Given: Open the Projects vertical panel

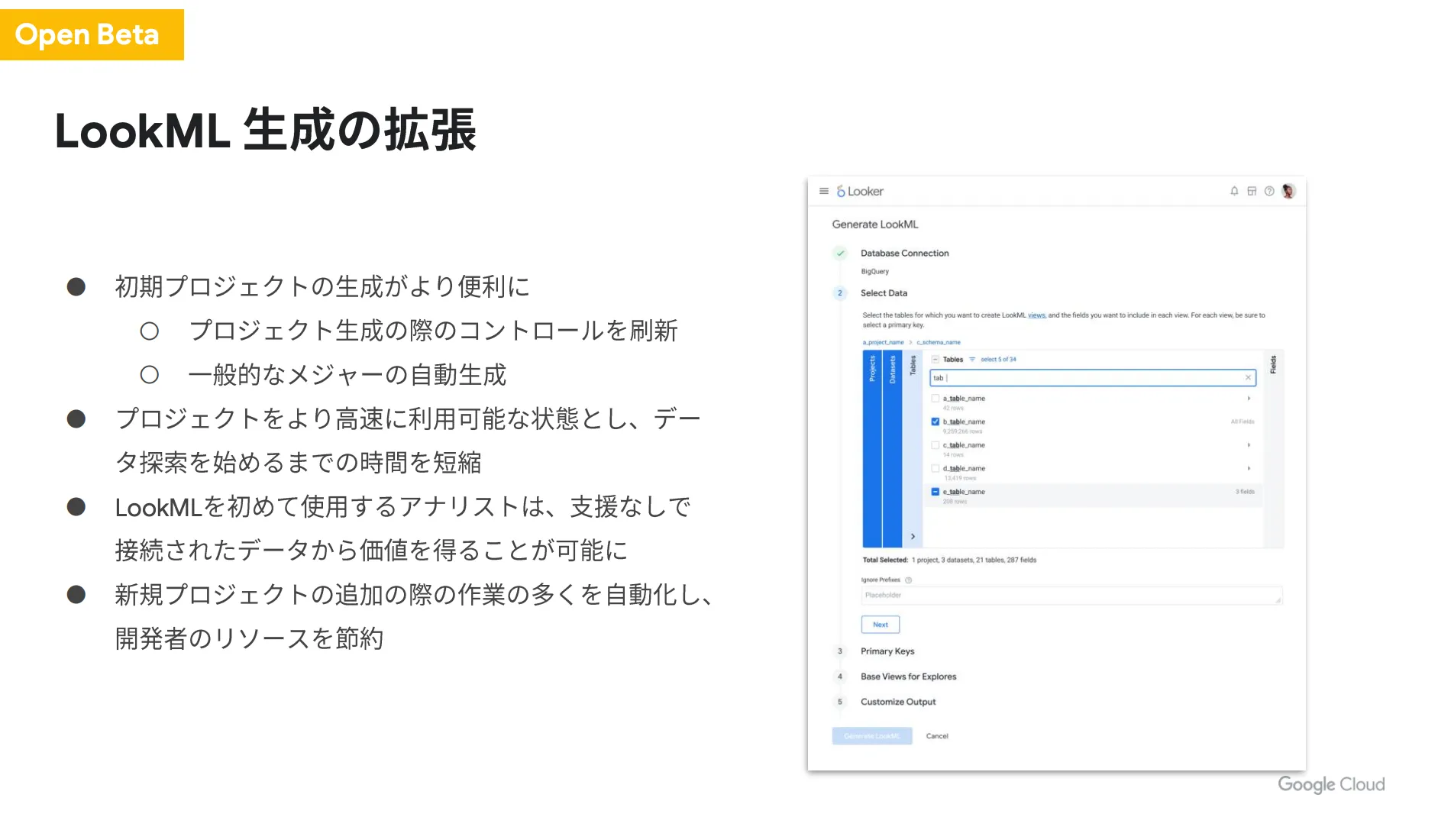Looking at the screenshot, I should click(x=872, y=449).
